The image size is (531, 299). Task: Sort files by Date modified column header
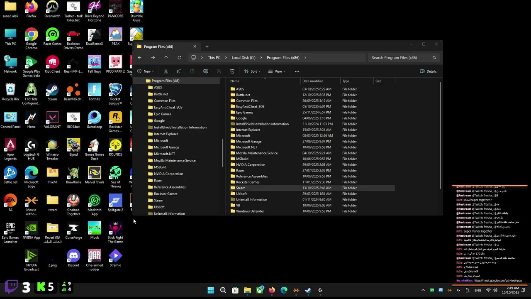[321, 81]
